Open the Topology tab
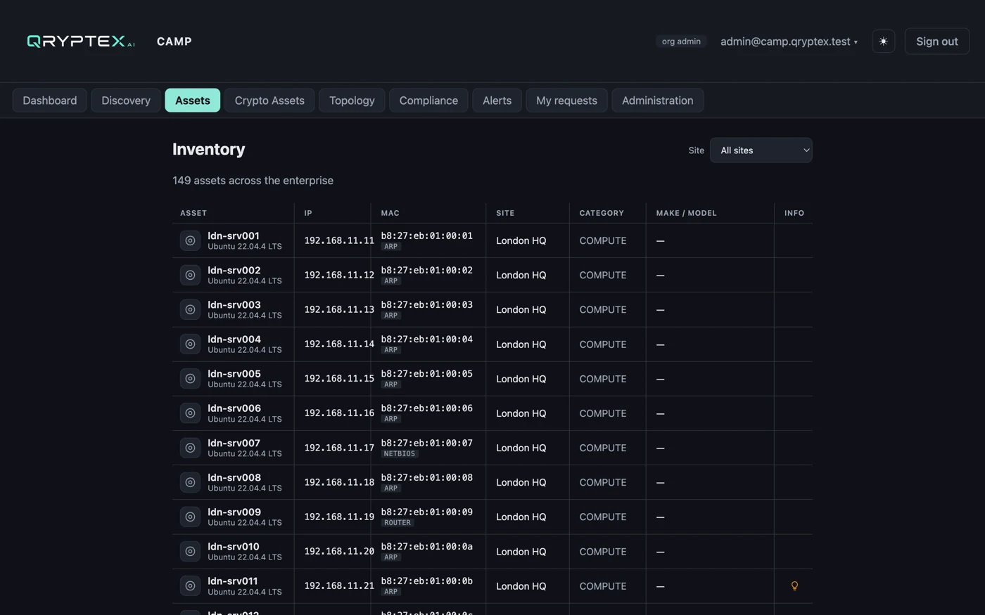 pyautogui.click(x=352, y=101)
